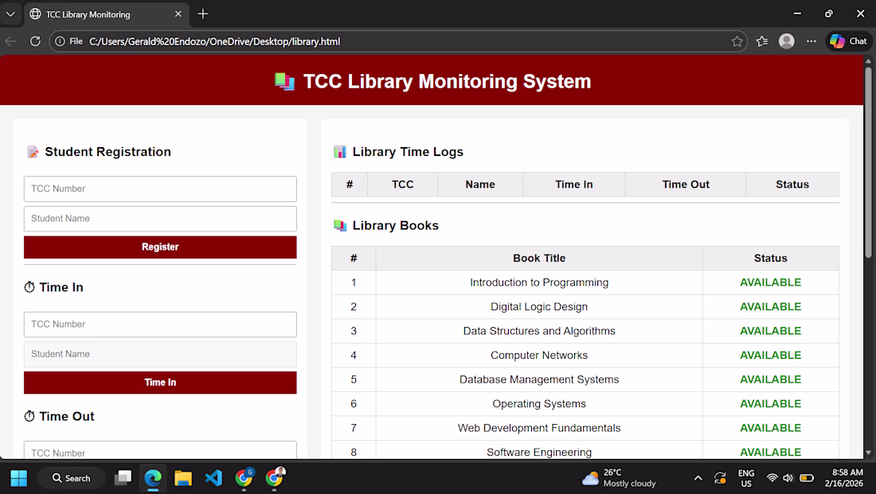Screen dimensions: 876x494
Task: Select Operating Systems book title
Action: click(x=539, y=404)
